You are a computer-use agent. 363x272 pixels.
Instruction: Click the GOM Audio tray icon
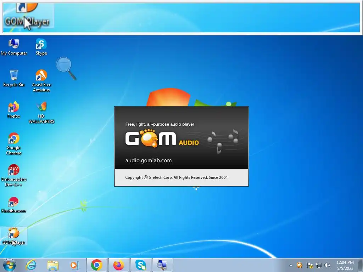pos(300,265)
